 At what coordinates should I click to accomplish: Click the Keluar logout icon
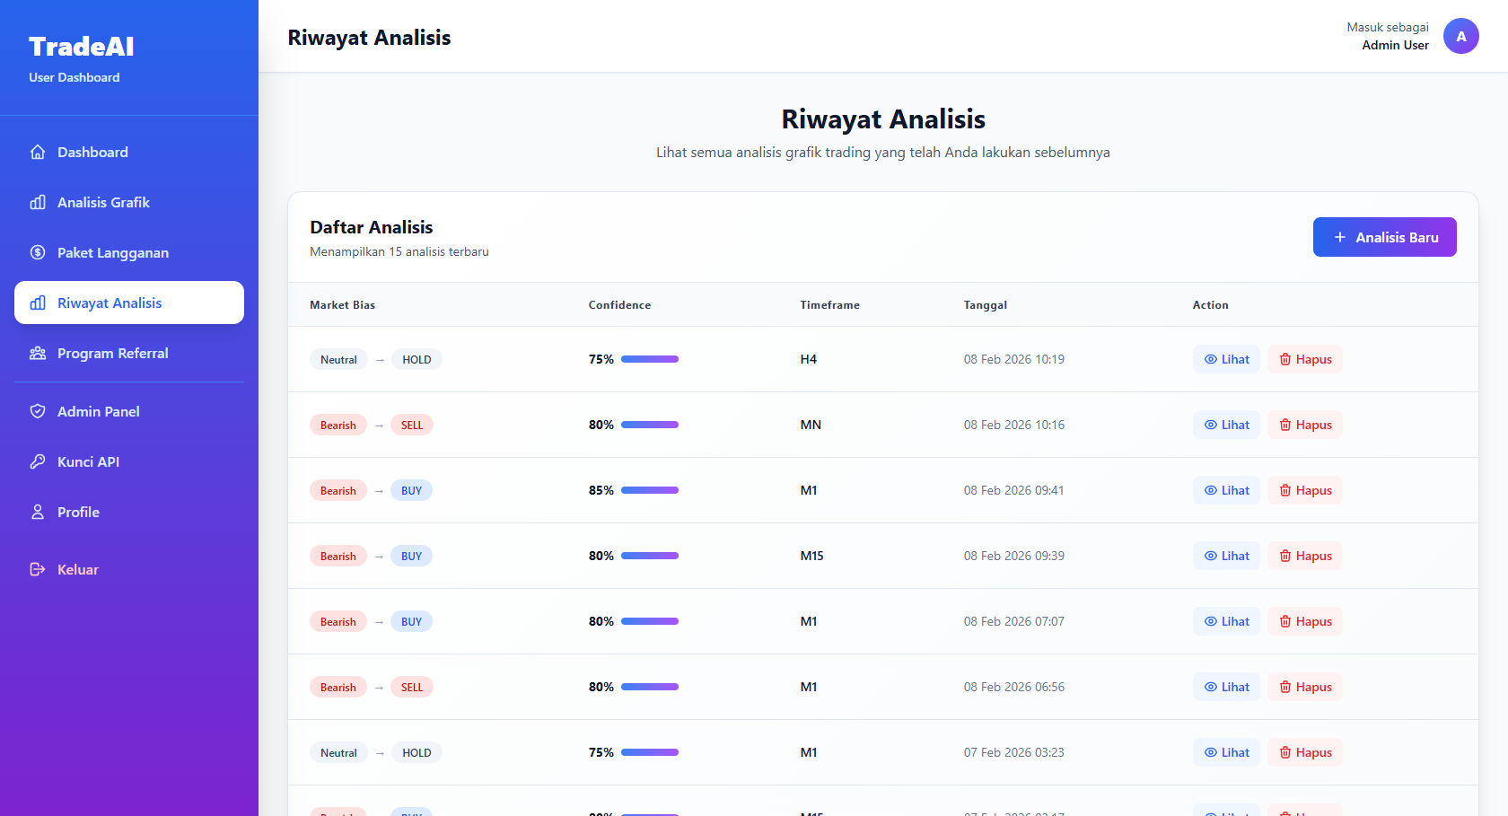click(x=38, y=570)
